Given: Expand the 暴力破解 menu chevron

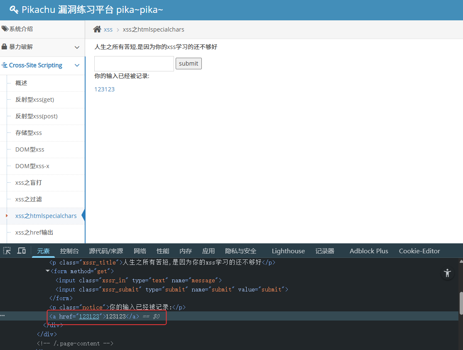Looking at the screenshot, I should [77, 47].
